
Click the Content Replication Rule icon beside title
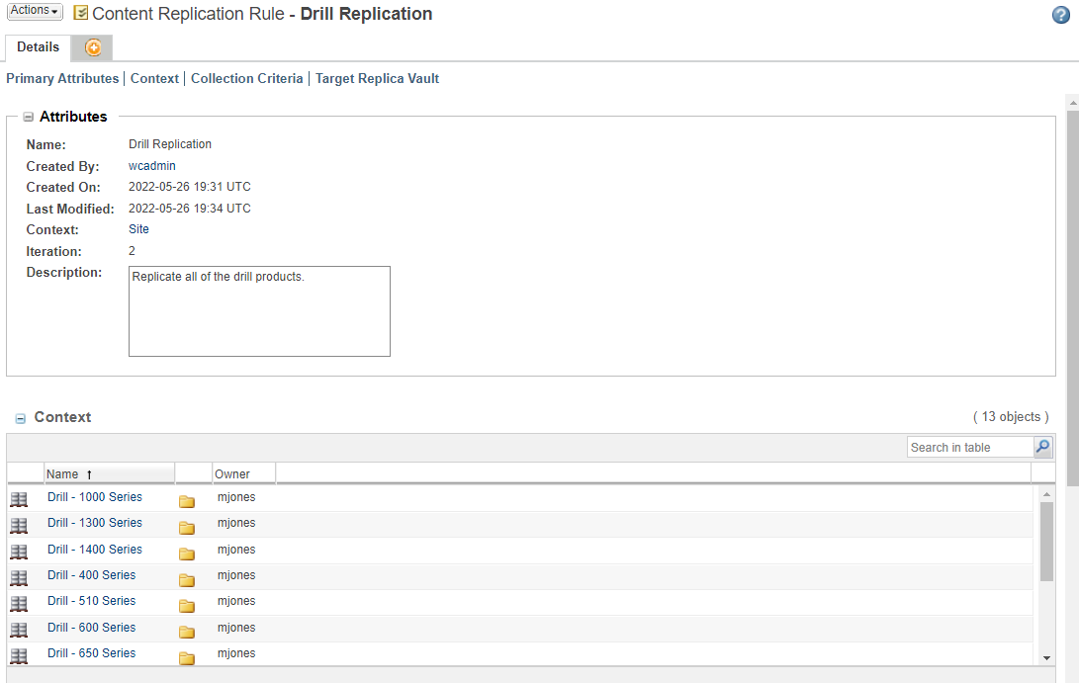pyautogui.click(x=80, y=13)
